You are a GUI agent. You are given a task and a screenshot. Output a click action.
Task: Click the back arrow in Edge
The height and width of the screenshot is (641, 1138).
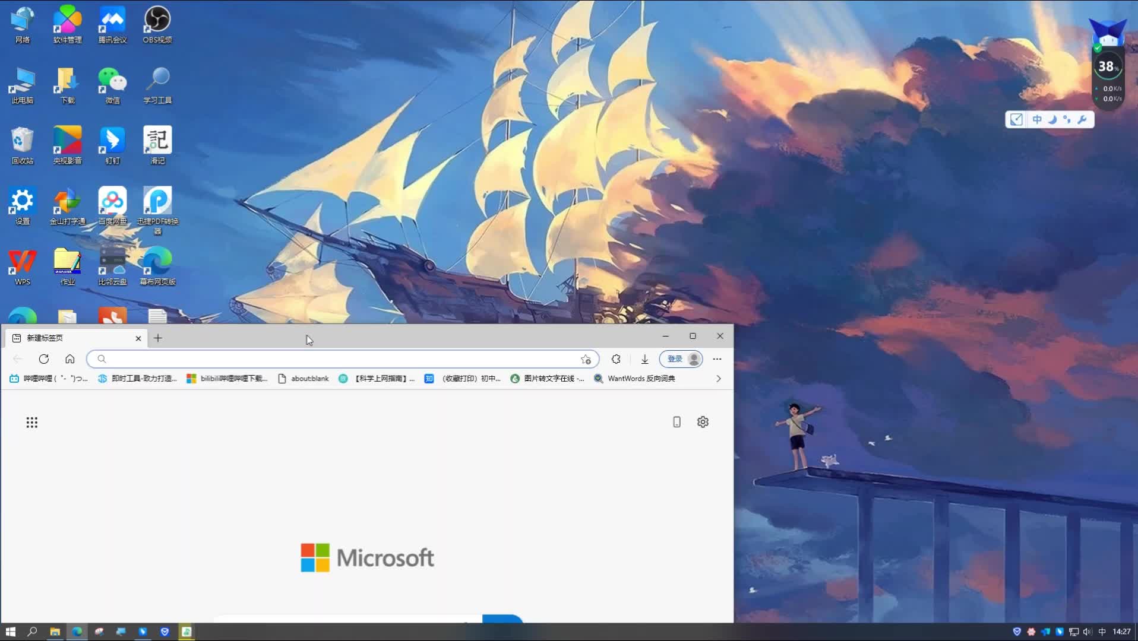[x=17, y=359]
